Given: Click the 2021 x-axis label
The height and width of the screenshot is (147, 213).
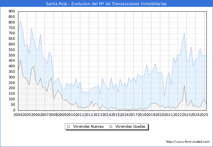Looking at the screenshot, I should tap(169, 115).
